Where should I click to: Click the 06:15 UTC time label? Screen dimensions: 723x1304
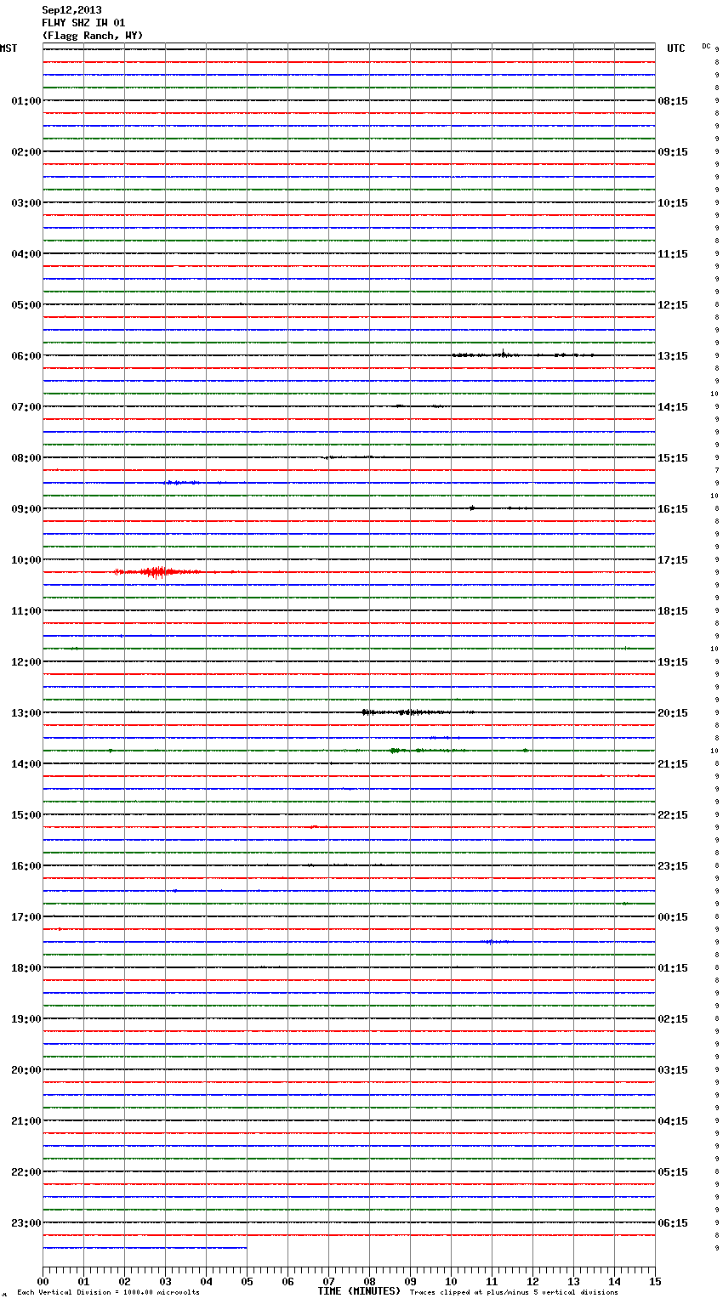pos(673,1223)
